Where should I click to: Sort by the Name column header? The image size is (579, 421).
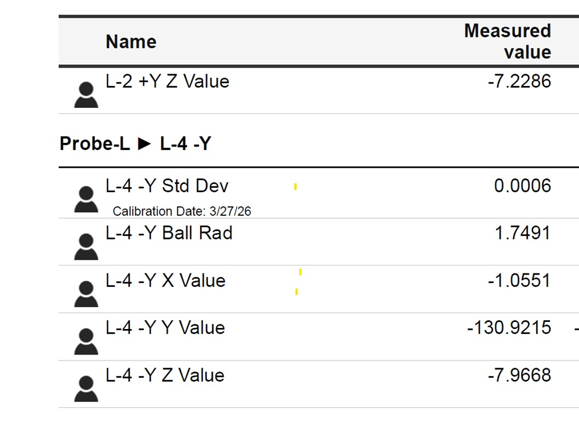coord(131,42)
